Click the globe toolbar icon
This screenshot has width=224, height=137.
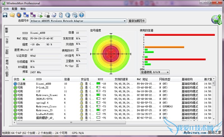tap(67, 15)
